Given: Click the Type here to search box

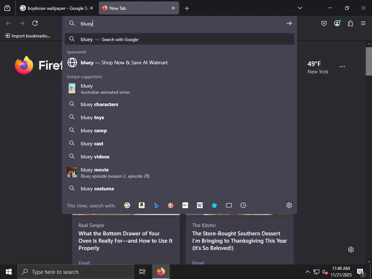Looking at the screenshot, I should 76,272.
